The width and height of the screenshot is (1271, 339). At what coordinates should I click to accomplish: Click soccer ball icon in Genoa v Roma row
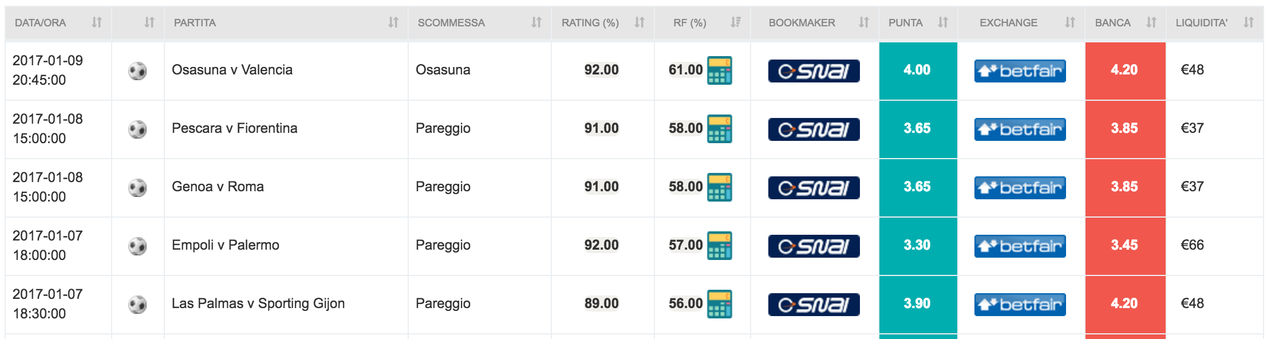click(x=137, y=187)
